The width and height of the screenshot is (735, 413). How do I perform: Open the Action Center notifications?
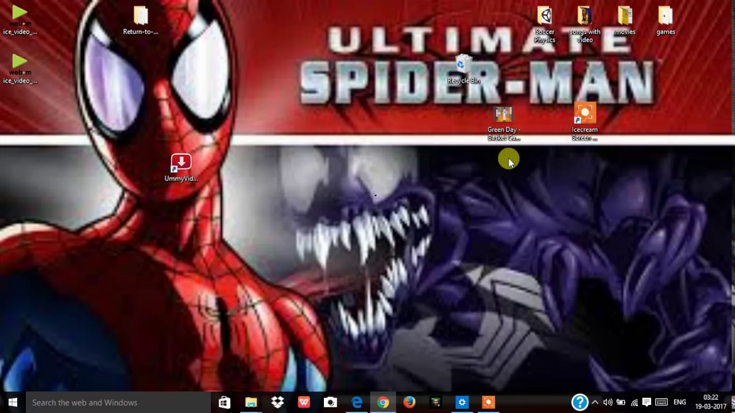pos(647,403)
